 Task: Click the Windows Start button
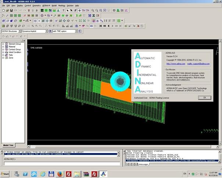click(5, 174)
